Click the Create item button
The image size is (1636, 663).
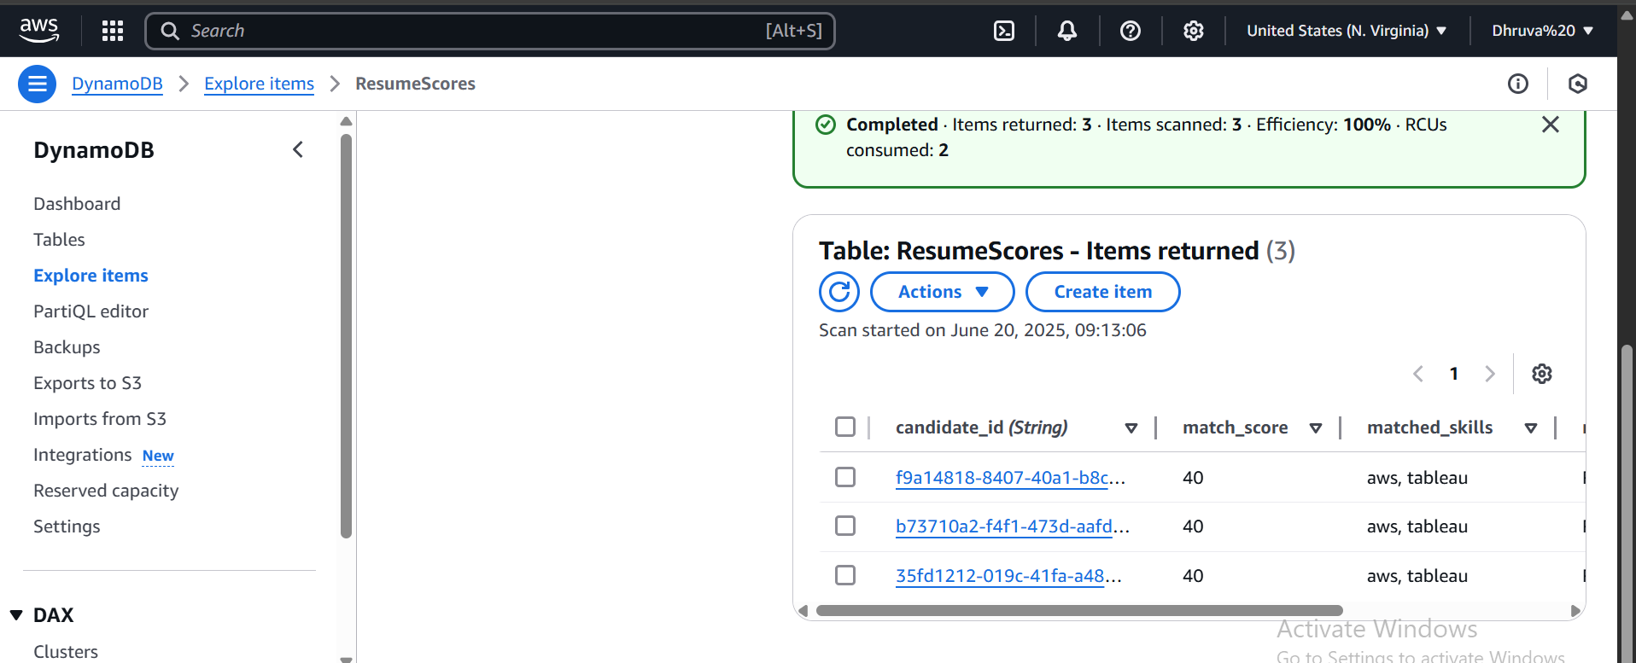(1103, 292)
